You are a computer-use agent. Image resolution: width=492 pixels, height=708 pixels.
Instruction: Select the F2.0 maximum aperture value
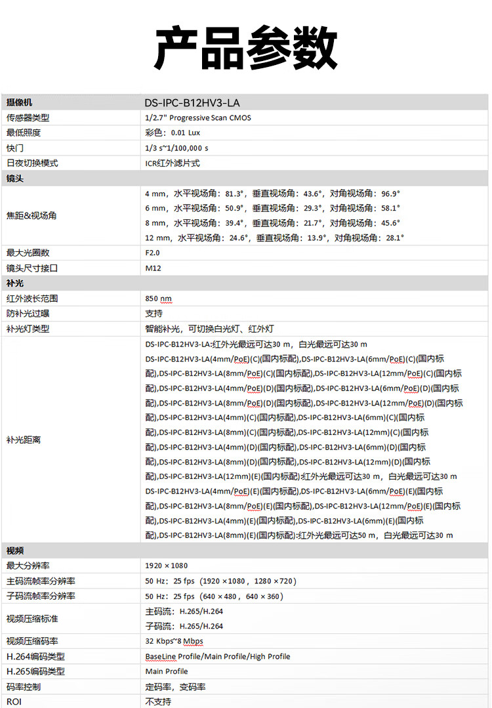[x=152, y=253]
